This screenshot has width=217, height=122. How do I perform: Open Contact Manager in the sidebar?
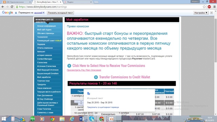pyautogui.click(x=44, y=59)
